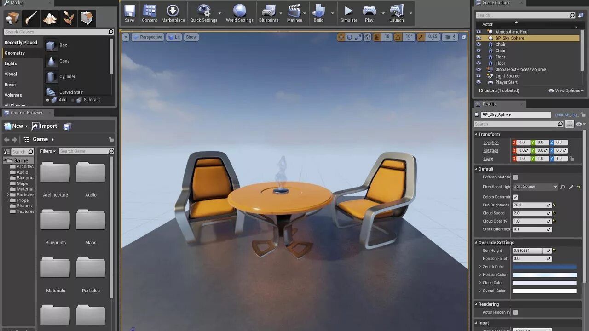Open the Marketplace
589x331 pixels.
173,13
